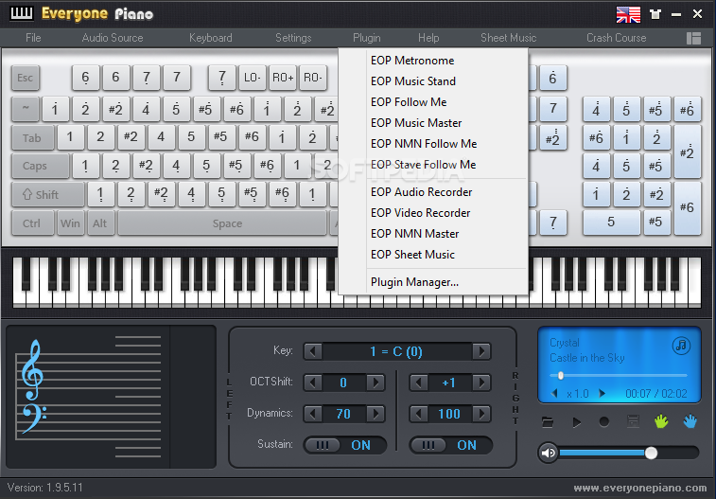Image resolution: width=716 pixels, height=499 pixels.
Task: Increase right OCTShift value +1
Action: click(x=481, y=383)
